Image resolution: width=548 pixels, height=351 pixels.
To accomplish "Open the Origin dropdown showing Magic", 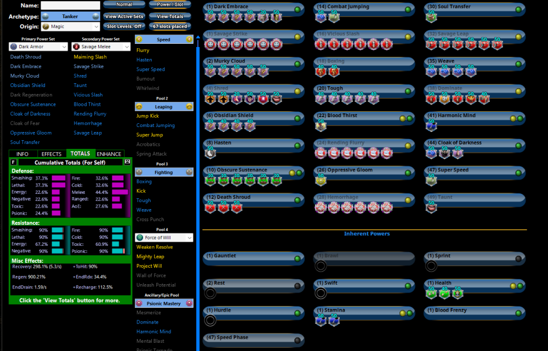I will coord(70,26).
